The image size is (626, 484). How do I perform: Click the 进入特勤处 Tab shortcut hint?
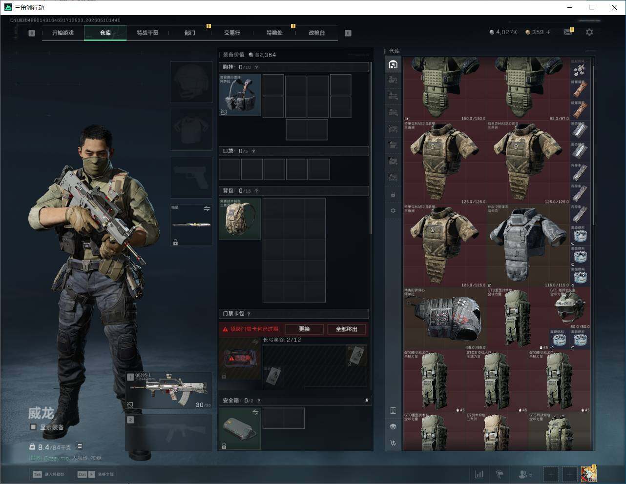(48, 474)
